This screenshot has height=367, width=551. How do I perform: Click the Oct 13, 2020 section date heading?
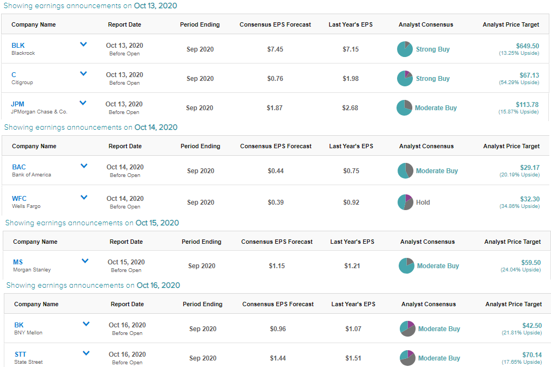pos(156,5)
